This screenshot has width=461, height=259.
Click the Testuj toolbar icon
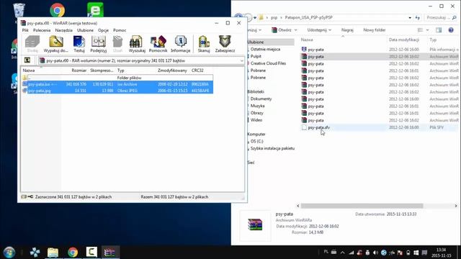pyautogui.click(x=79, y=44)
